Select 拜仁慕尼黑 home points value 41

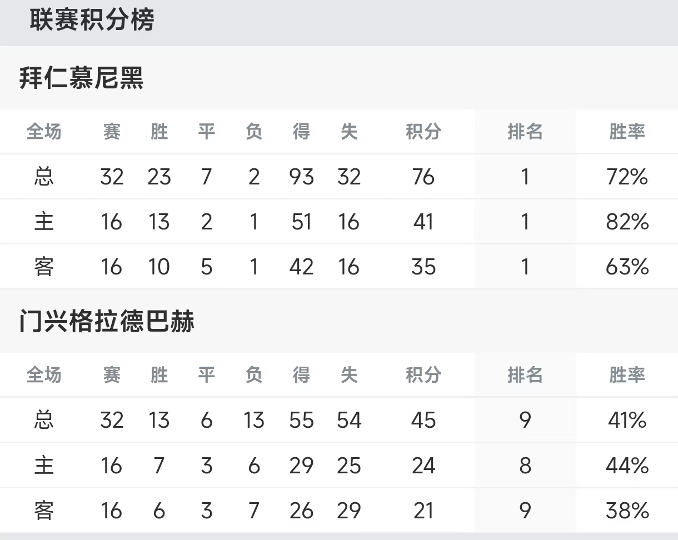[423, 222]
